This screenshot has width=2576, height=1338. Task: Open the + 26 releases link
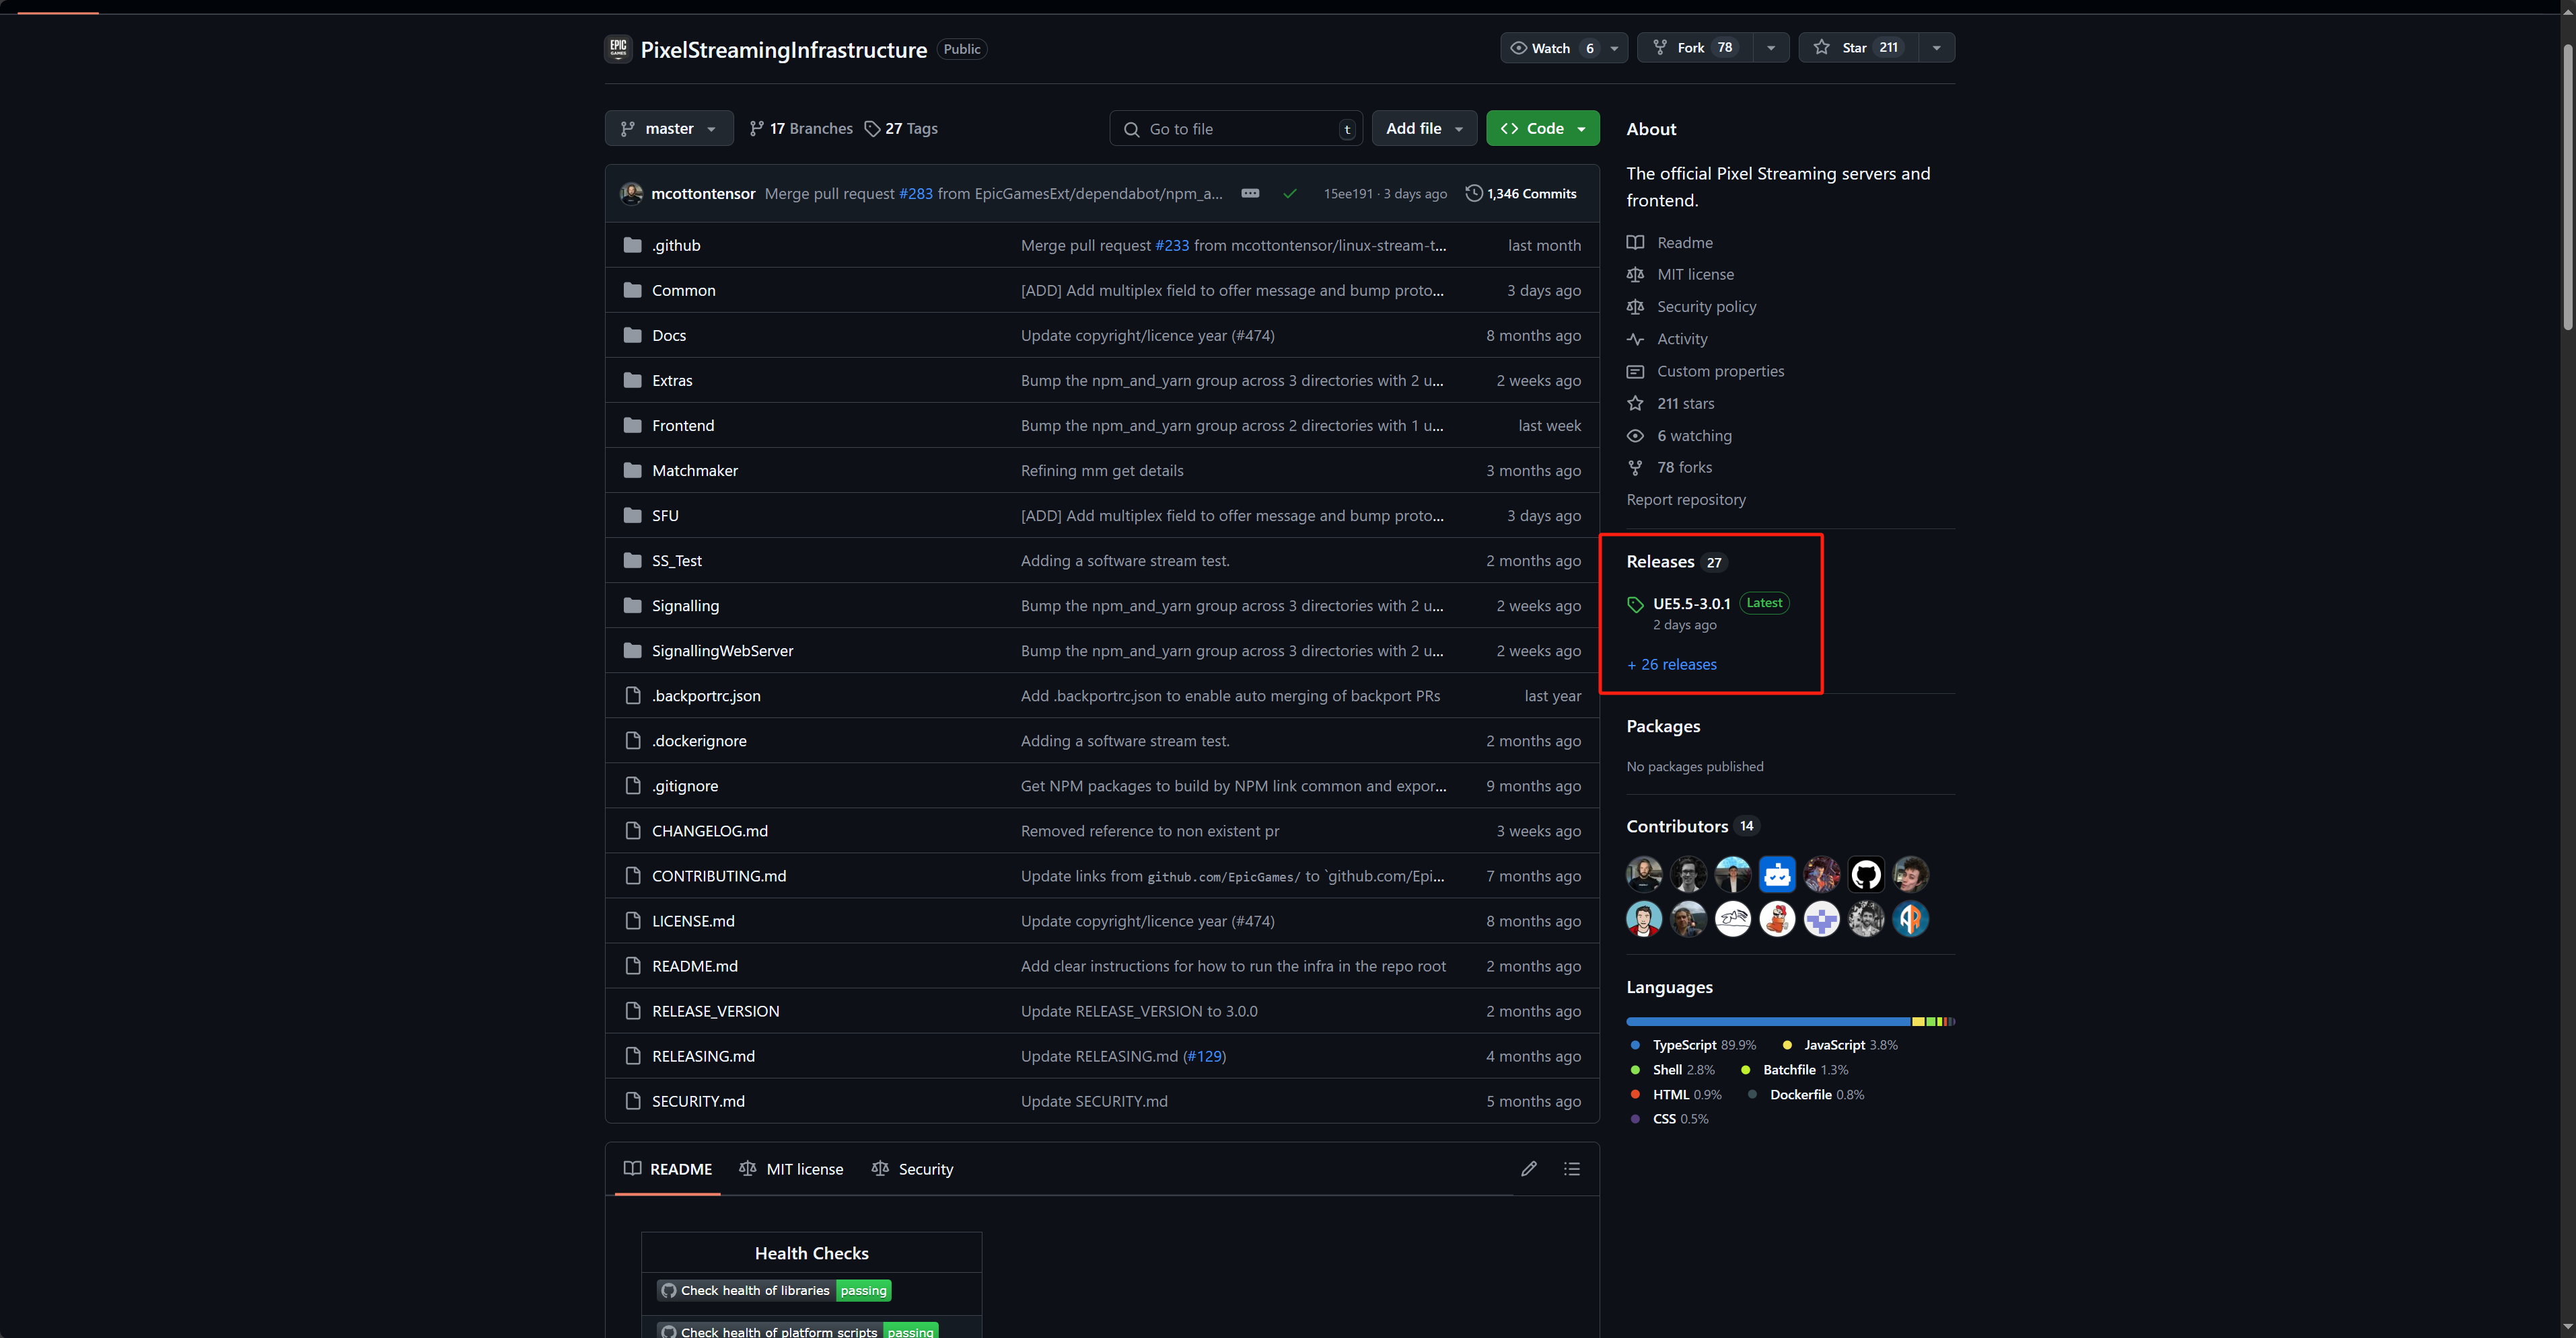[x=1671, y=664]
